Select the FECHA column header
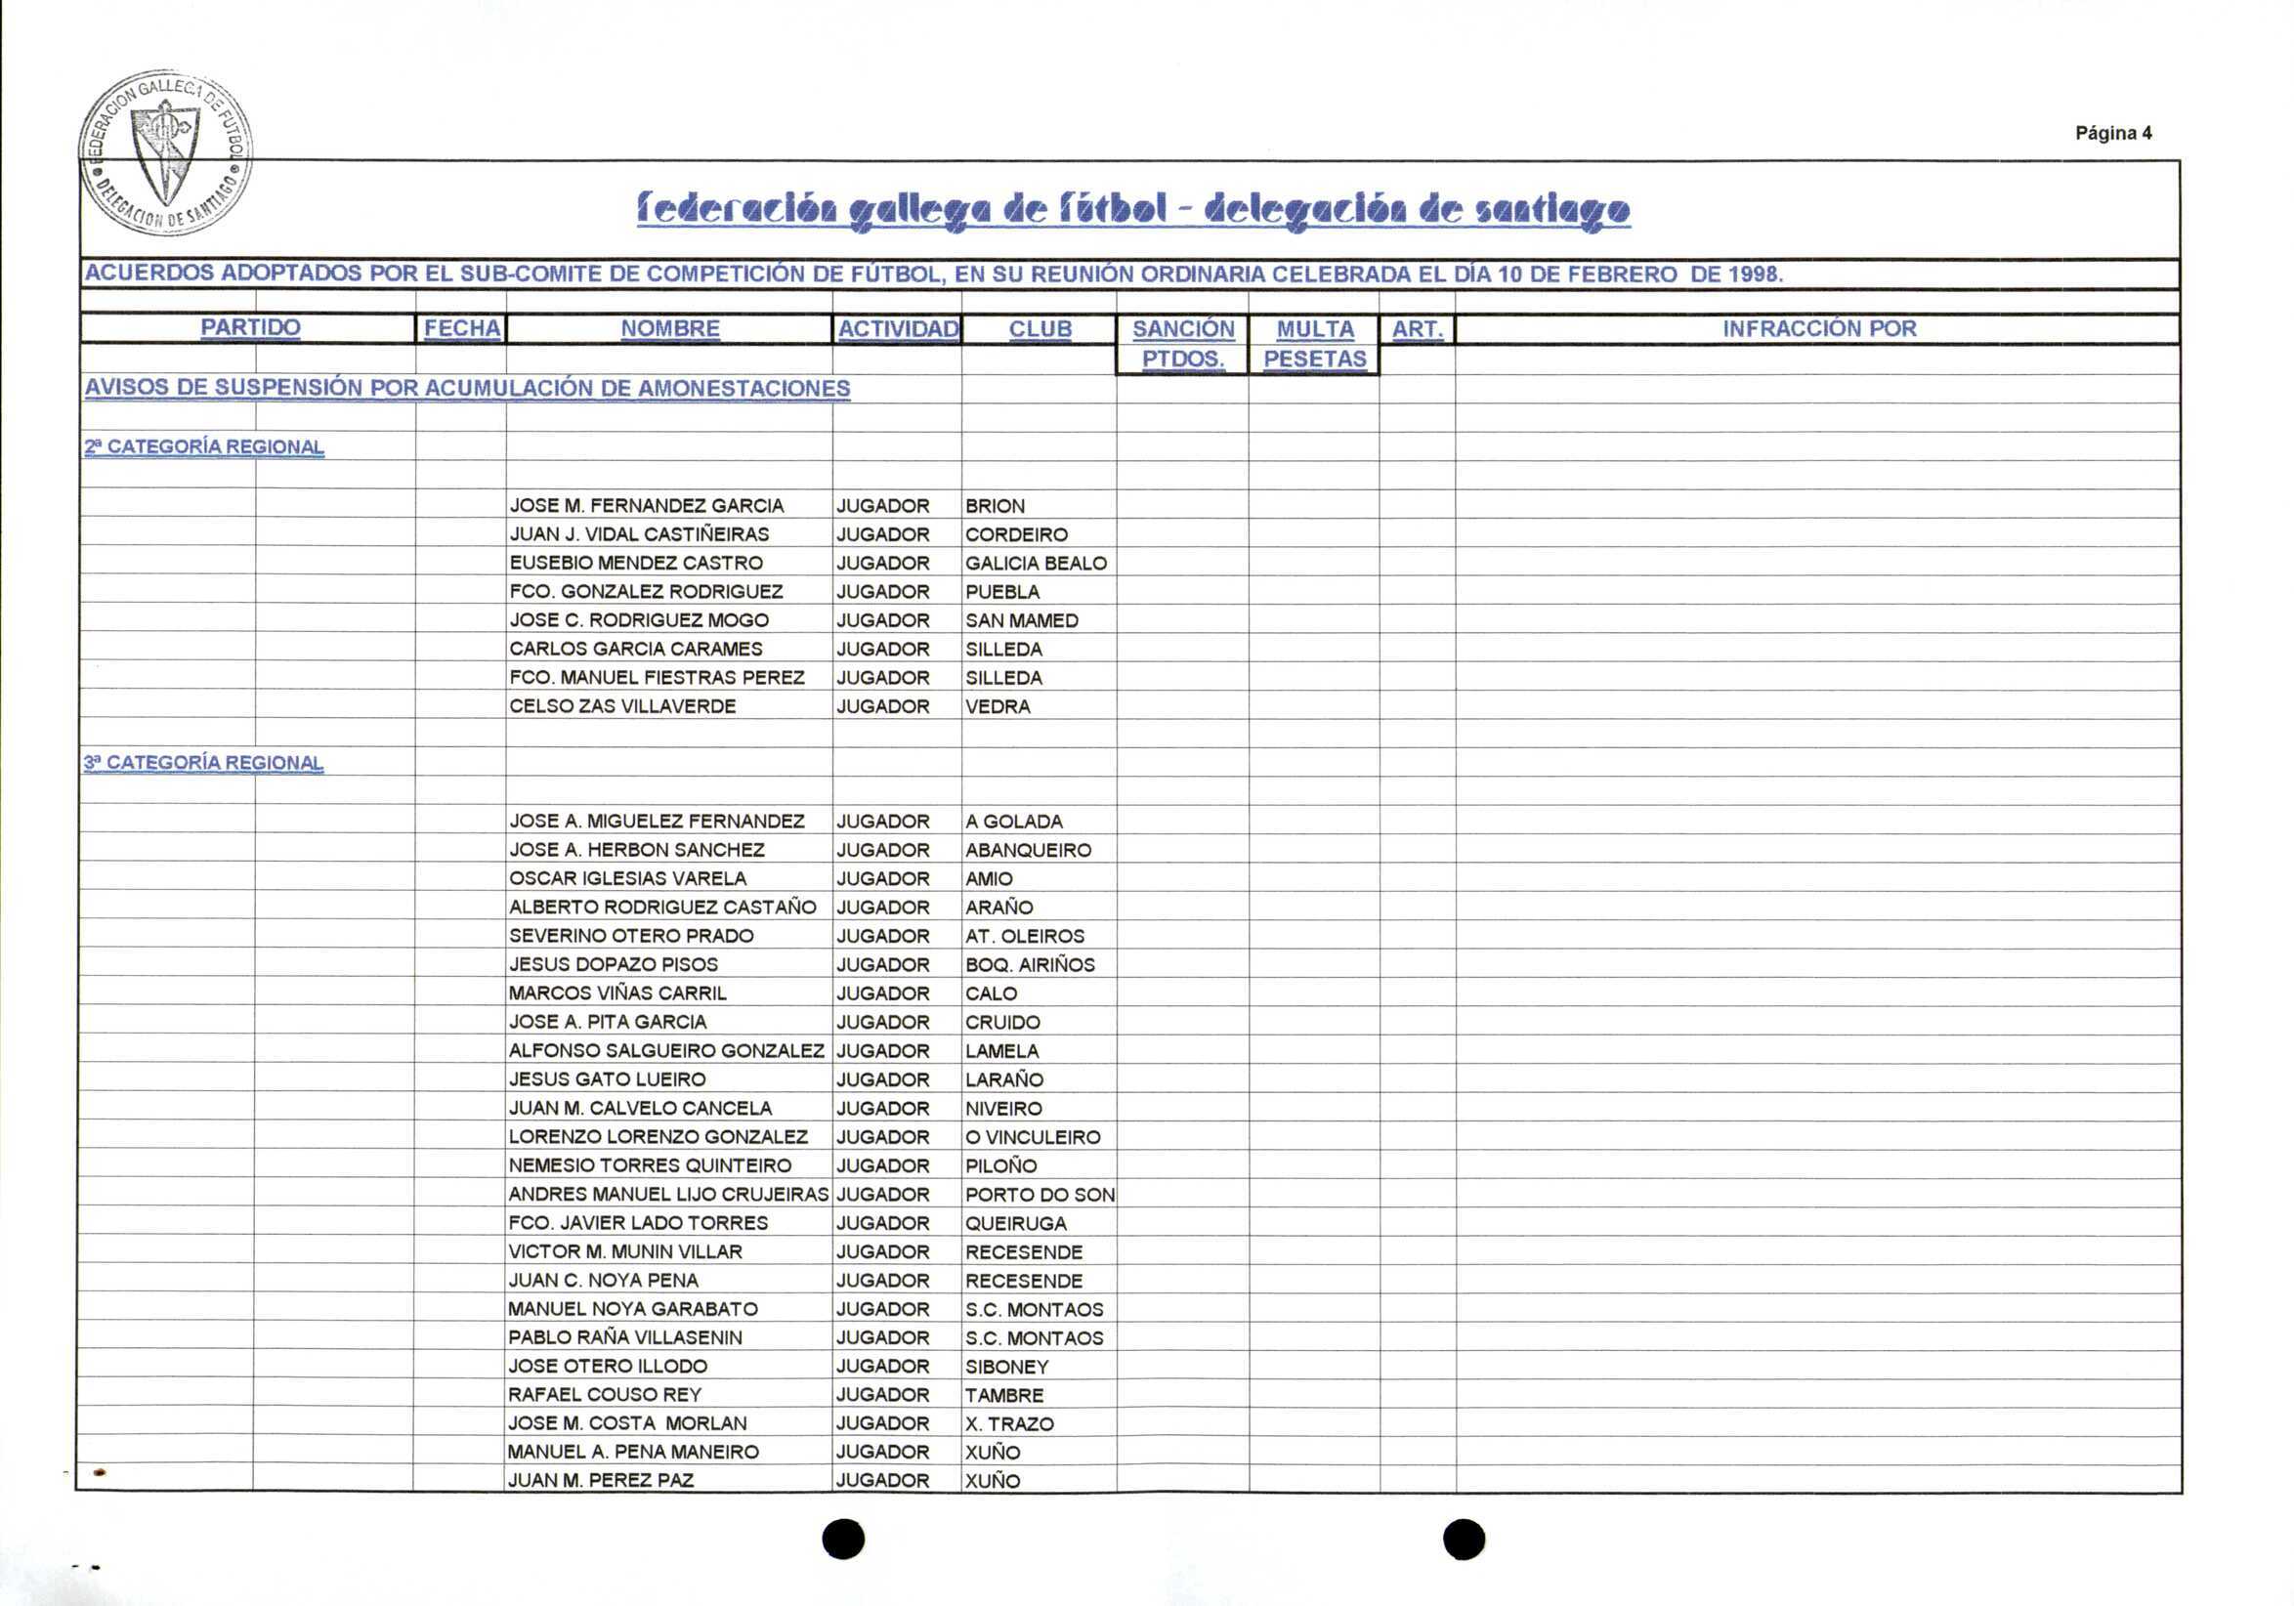This screenshot has width=2294, height=1606. tap(461, 328)
